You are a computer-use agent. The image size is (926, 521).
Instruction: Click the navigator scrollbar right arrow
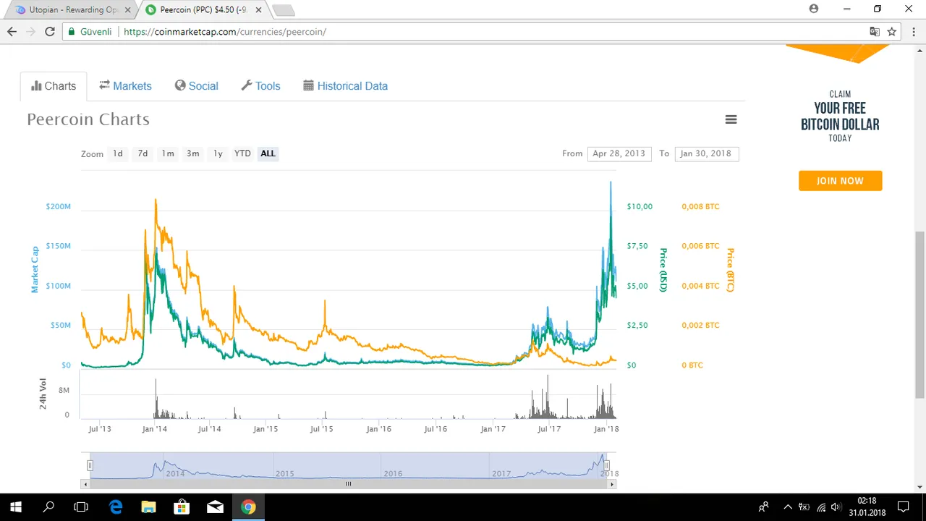pos(612,484)
